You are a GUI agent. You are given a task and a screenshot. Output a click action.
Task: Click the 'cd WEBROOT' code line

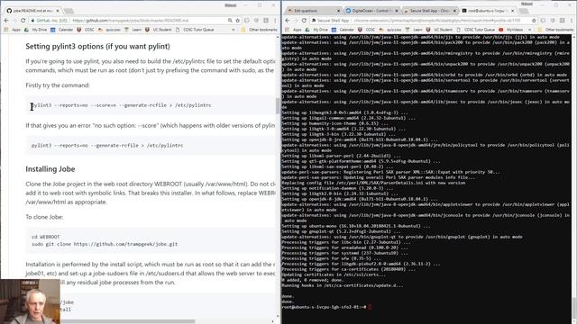point(46,237)
